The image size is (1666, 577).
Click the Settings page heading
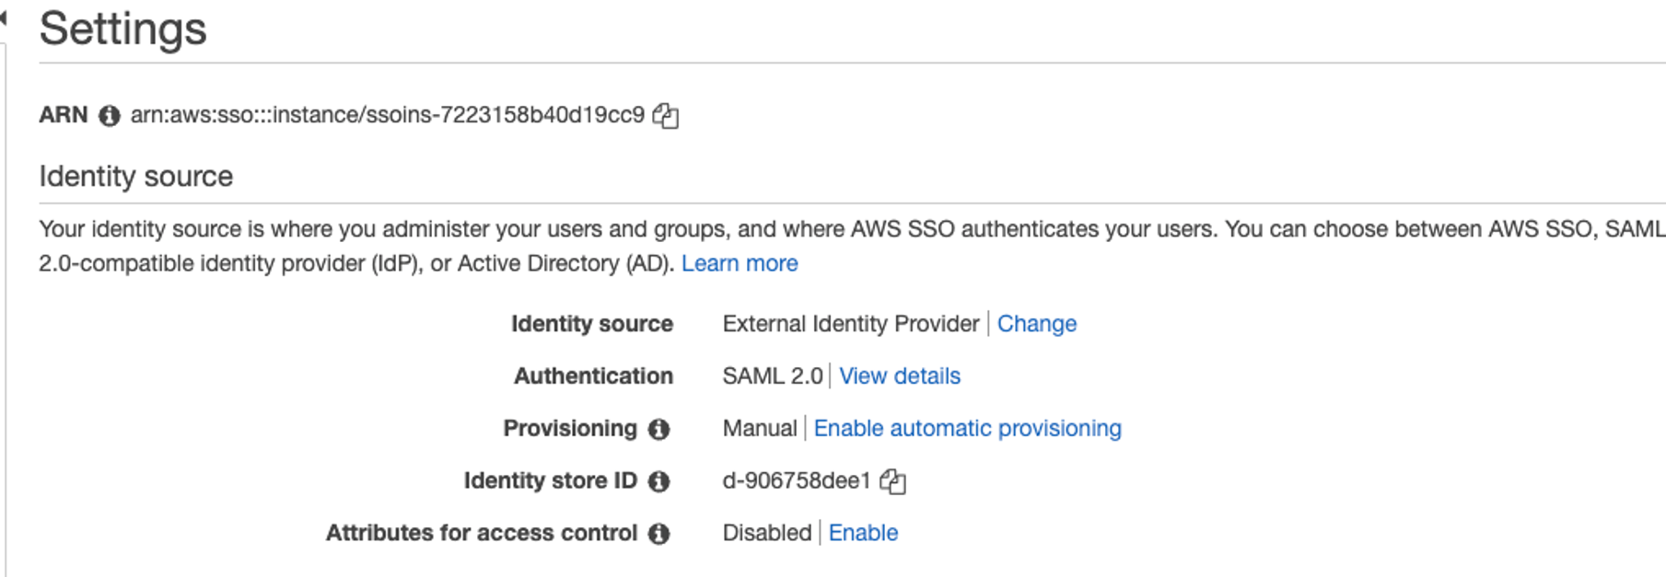coord(123,29)
